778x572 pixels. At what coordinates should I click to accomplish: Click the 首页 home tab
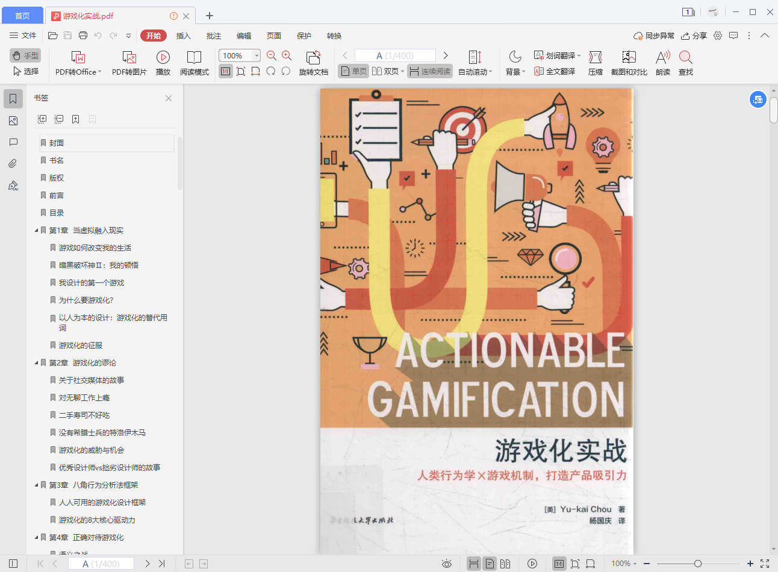click(x=22, y=16)
